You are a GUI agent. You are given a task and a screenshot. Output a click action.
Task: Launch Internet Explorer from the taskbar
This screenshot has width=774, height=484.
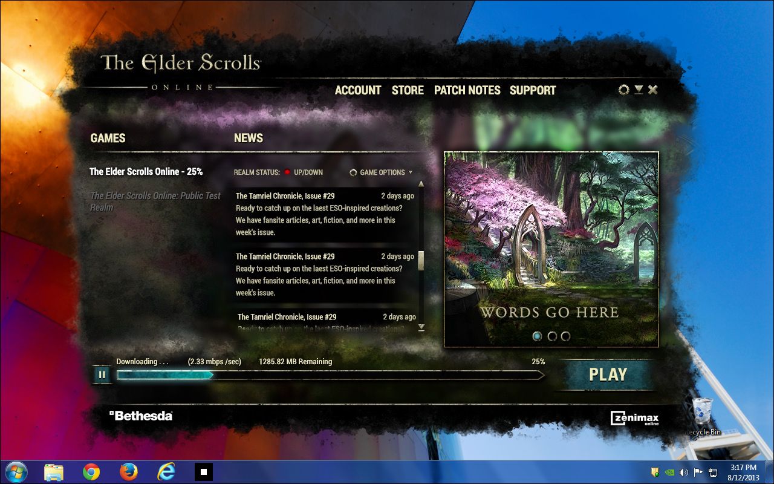[x=166, y=472]
